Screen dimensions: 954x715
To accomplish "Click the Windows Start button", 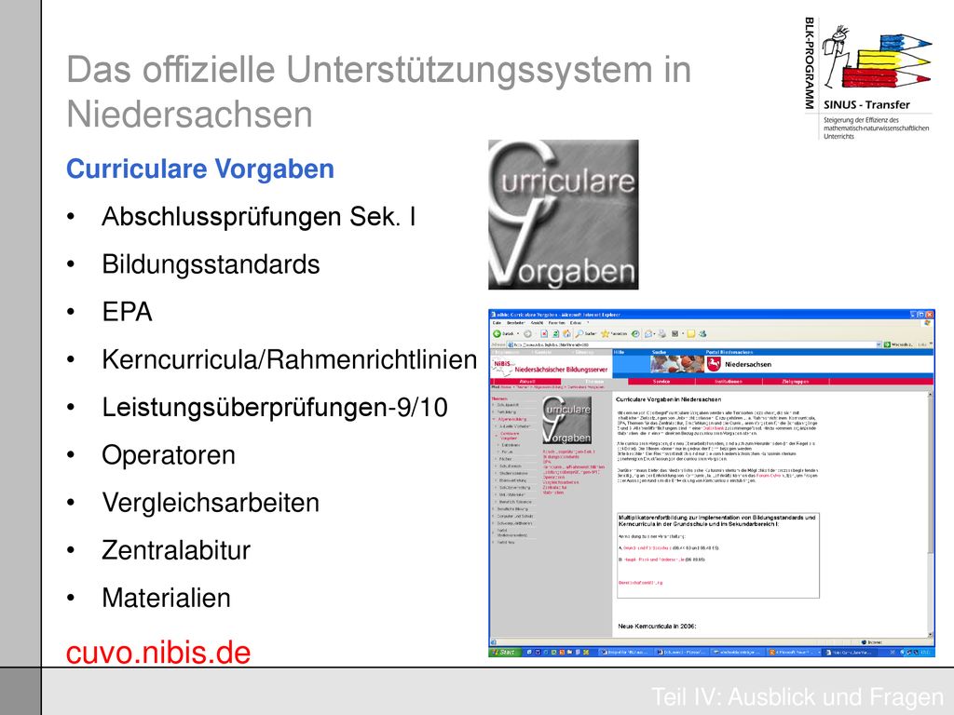I will [504, 652].
